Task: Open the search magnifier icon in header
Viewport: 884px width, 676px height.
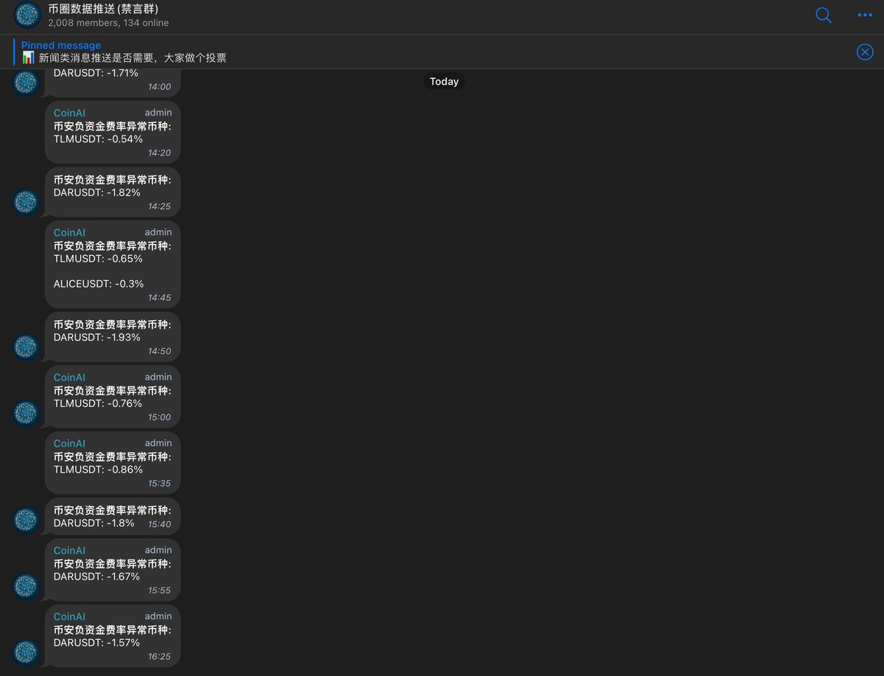Action: [824, 15]
